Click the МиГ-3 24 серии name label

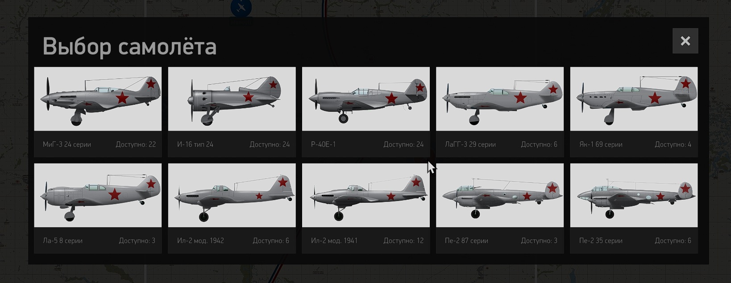pos(67,144)
